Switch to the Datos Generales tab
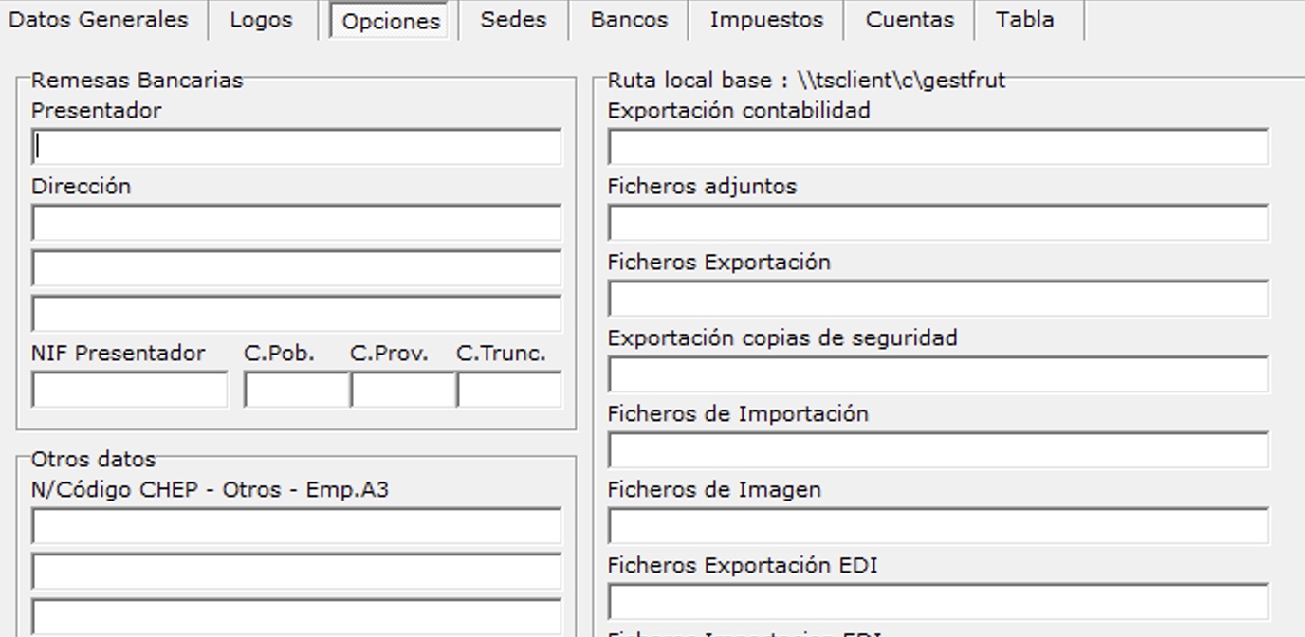The width and height of the screenshot is (1305, 637). coord(99,20)
